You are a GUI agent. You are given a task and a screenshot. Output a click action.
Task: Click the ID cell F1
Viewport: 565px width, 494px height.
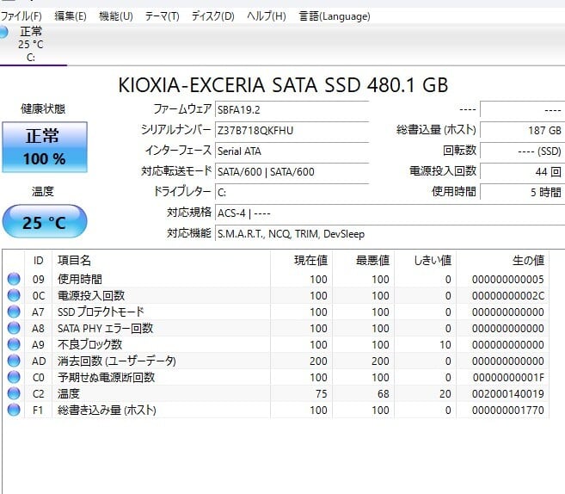(x=38, y=411)
